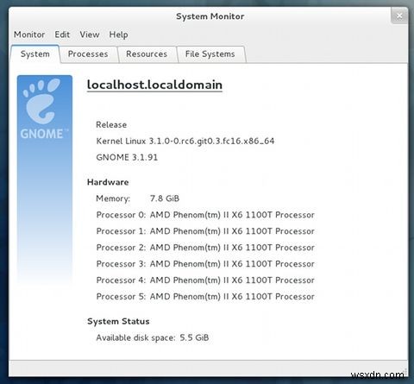The image size is (414, 384).
Task: Click the Available disk space 5.5 GiB value
Action: [194, 337]
